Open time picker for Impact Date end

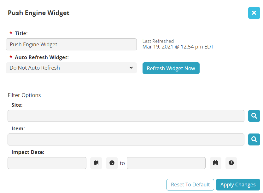[x=231, y=163]
